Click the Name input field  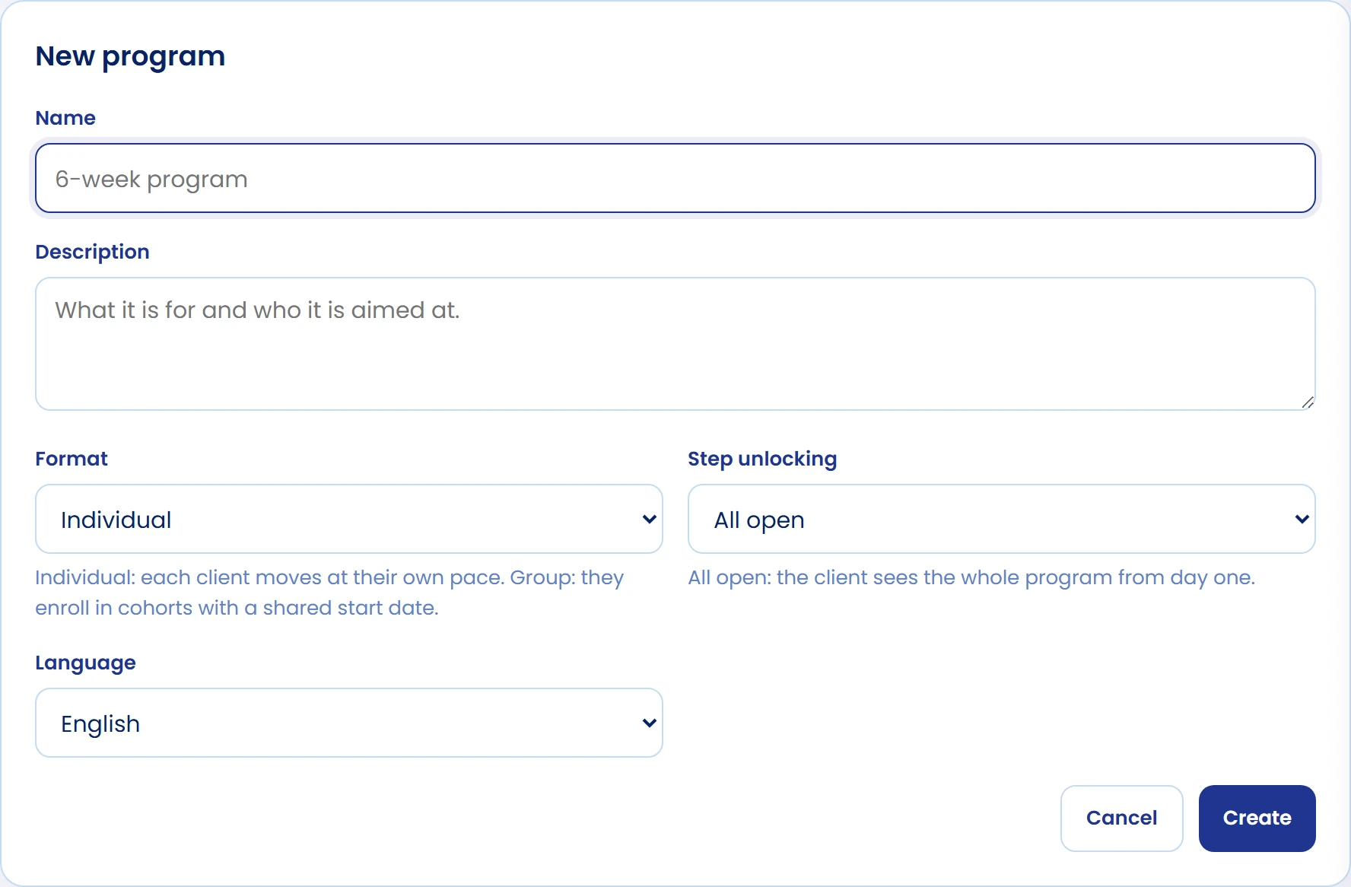(x=675, y=178)
